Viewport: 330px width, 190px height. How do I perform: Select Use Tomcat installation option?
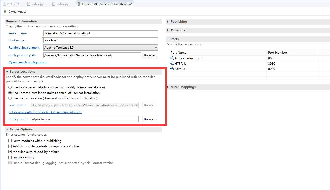pyautogui.click(x=10, y=93)
